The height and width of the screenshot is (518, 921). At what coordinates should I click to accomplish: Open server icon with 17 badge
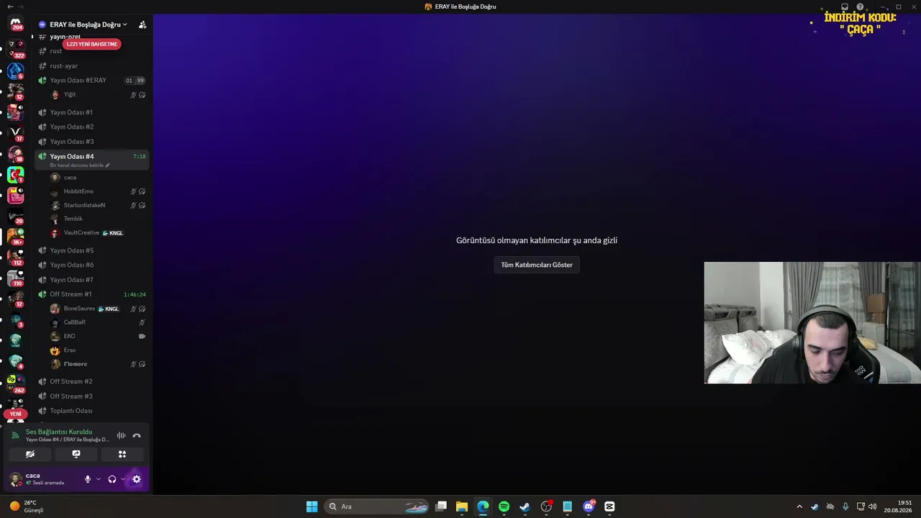(x=16, y=132)
